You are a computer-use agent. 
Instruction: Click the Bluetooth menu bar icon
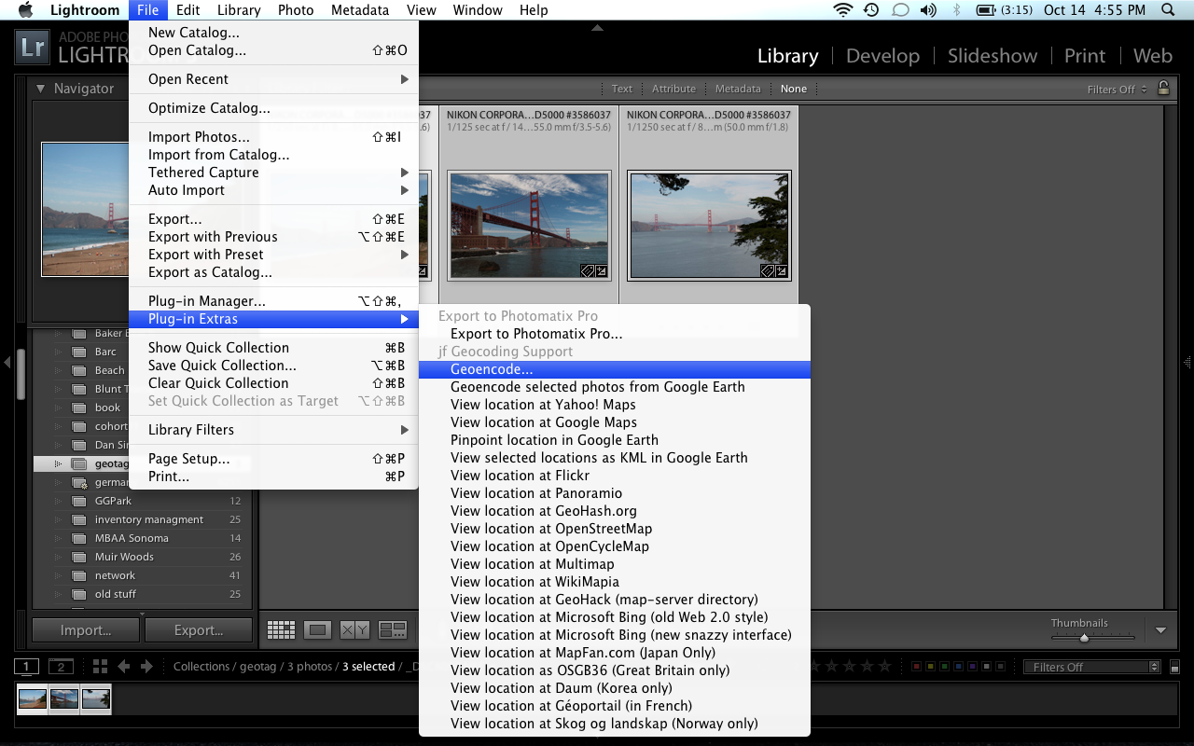pos(956,10)
